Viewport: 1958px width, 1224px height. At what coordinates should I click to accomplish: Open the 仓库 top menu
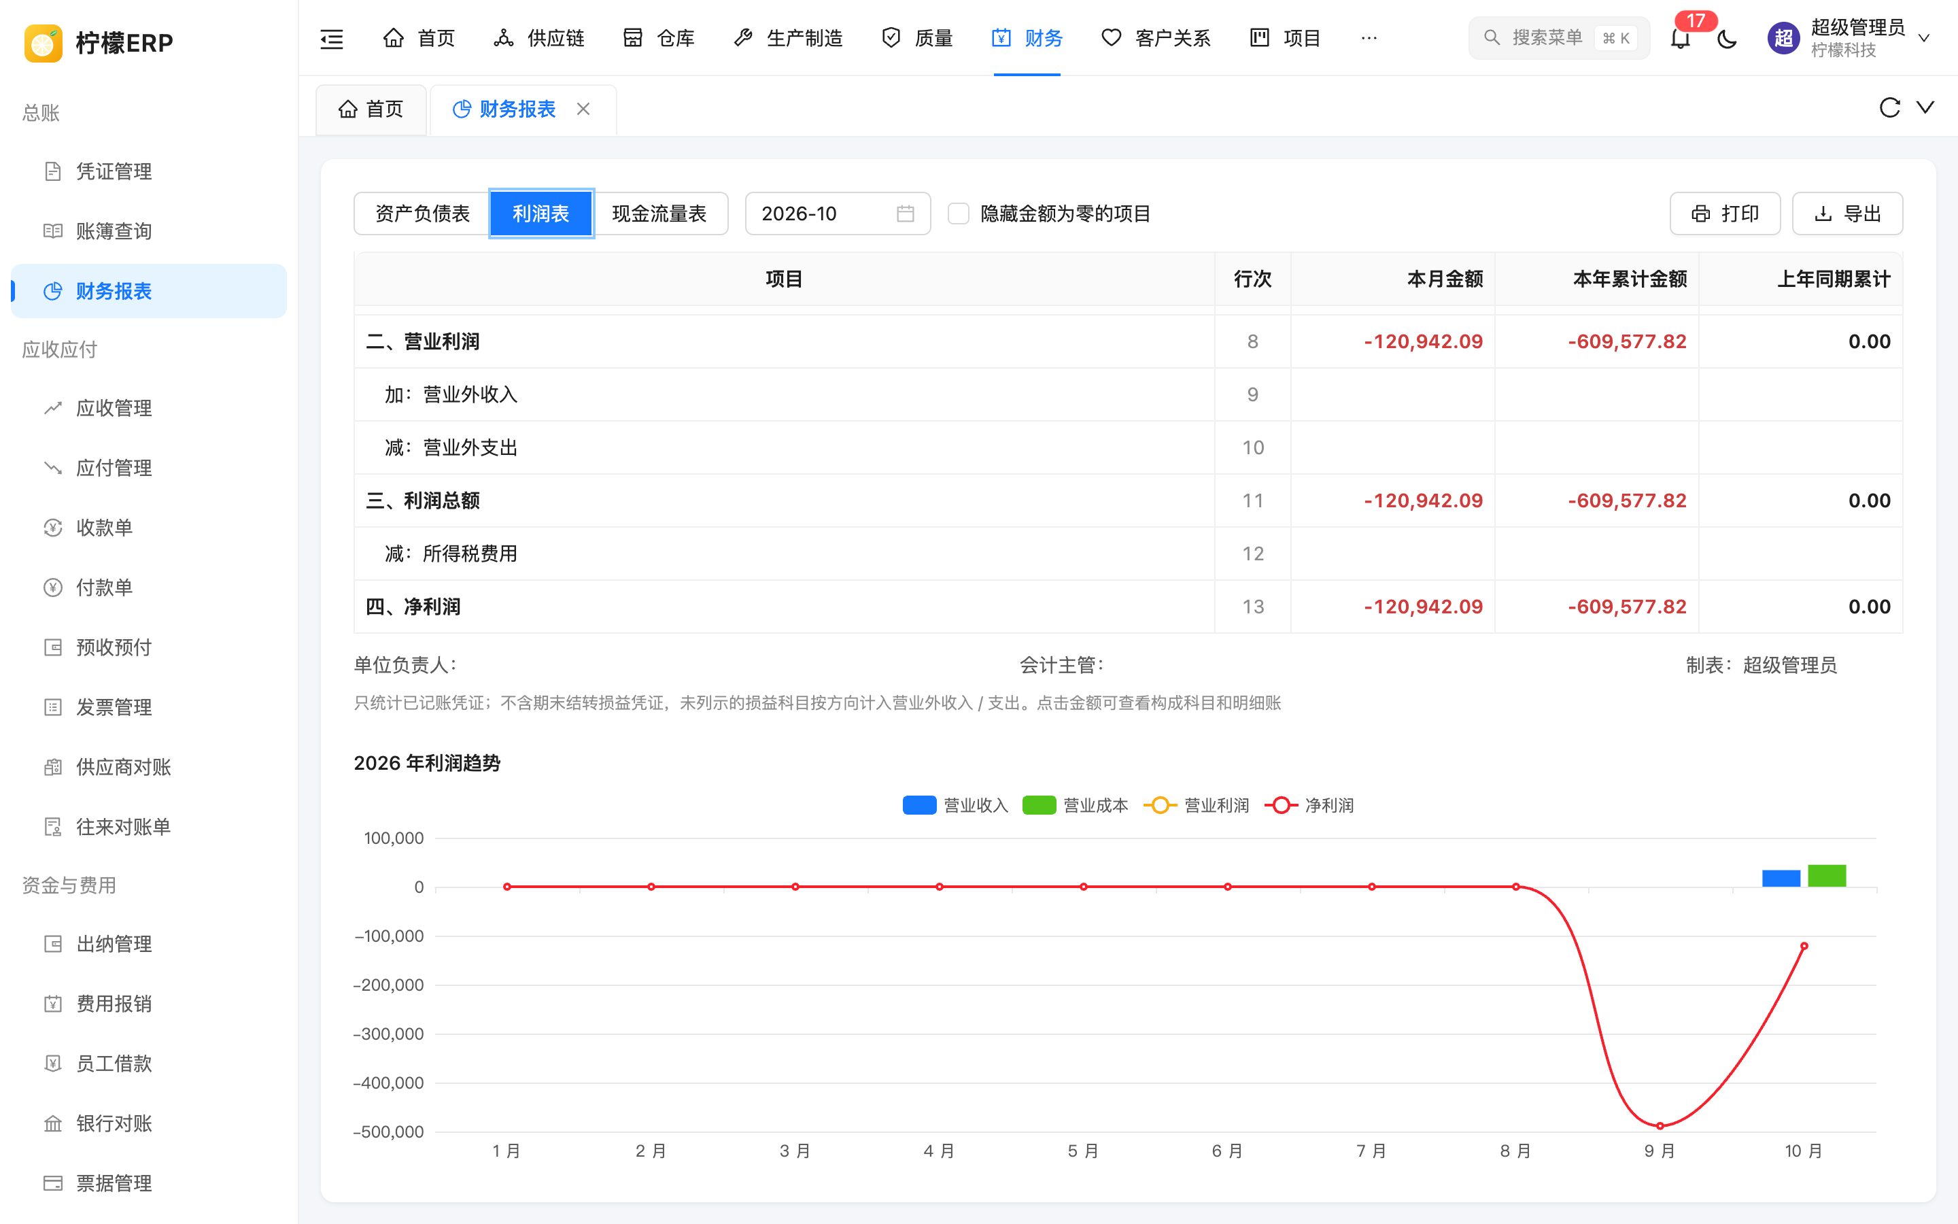pyautogui.click(x=659, y=38)
